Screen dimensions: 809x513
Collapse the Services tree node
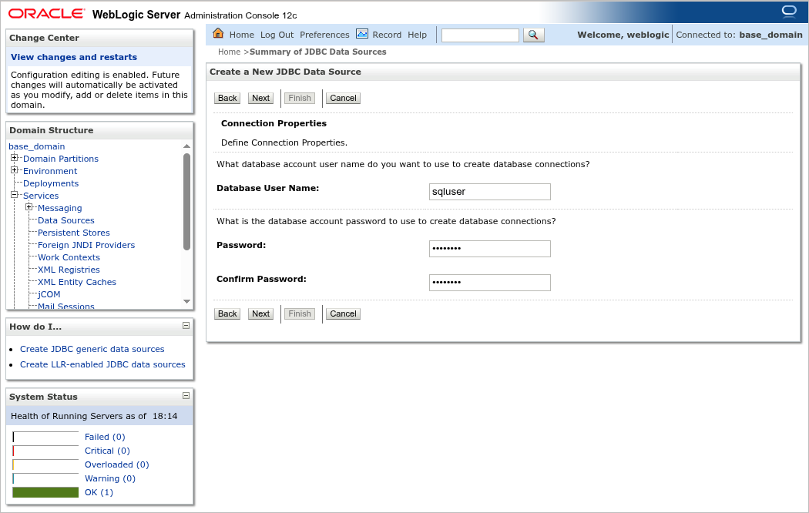click(14, 196)
